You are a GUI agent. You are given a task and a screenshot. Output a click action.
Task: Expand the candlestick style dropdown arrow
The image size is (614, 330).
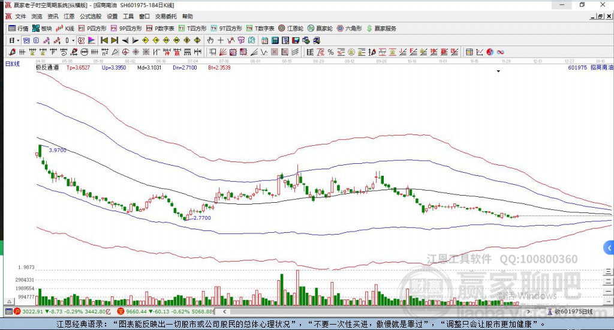(x=73, y=40)
